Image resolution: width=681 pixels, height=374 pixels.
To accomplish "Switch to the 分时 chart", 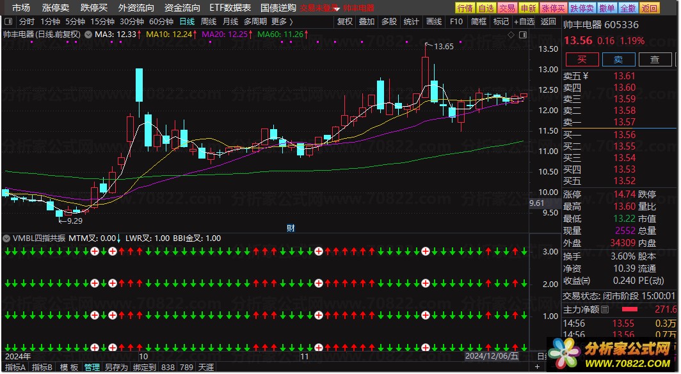I will pyautogui.click(x=26, y=21).
